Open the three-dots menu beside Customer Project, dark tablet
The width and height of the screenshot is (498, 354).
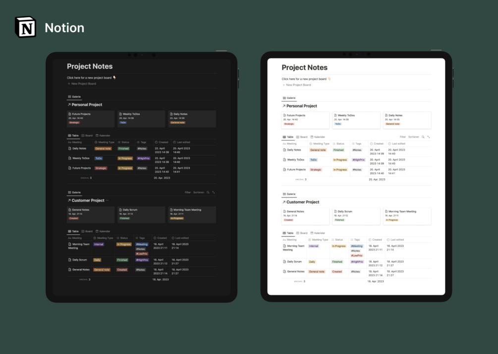(107, 200)
